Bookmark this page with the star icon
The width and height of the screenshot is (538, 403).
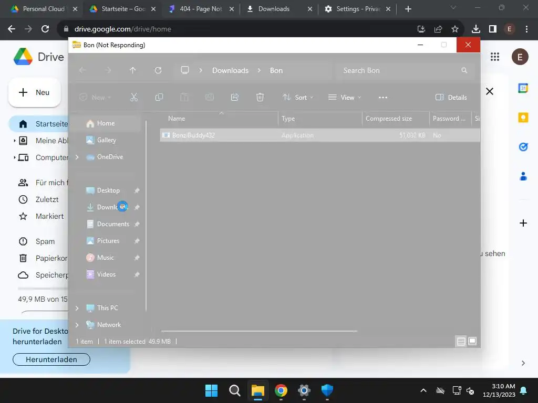point(455,29)
